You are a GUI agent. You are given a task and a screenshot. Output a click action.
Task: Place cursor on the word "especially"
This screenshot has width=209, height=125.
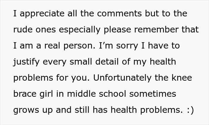click(x=80, y=30)
